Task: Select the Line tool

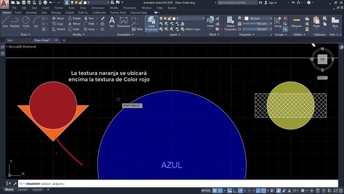Action: coord(5,22)
